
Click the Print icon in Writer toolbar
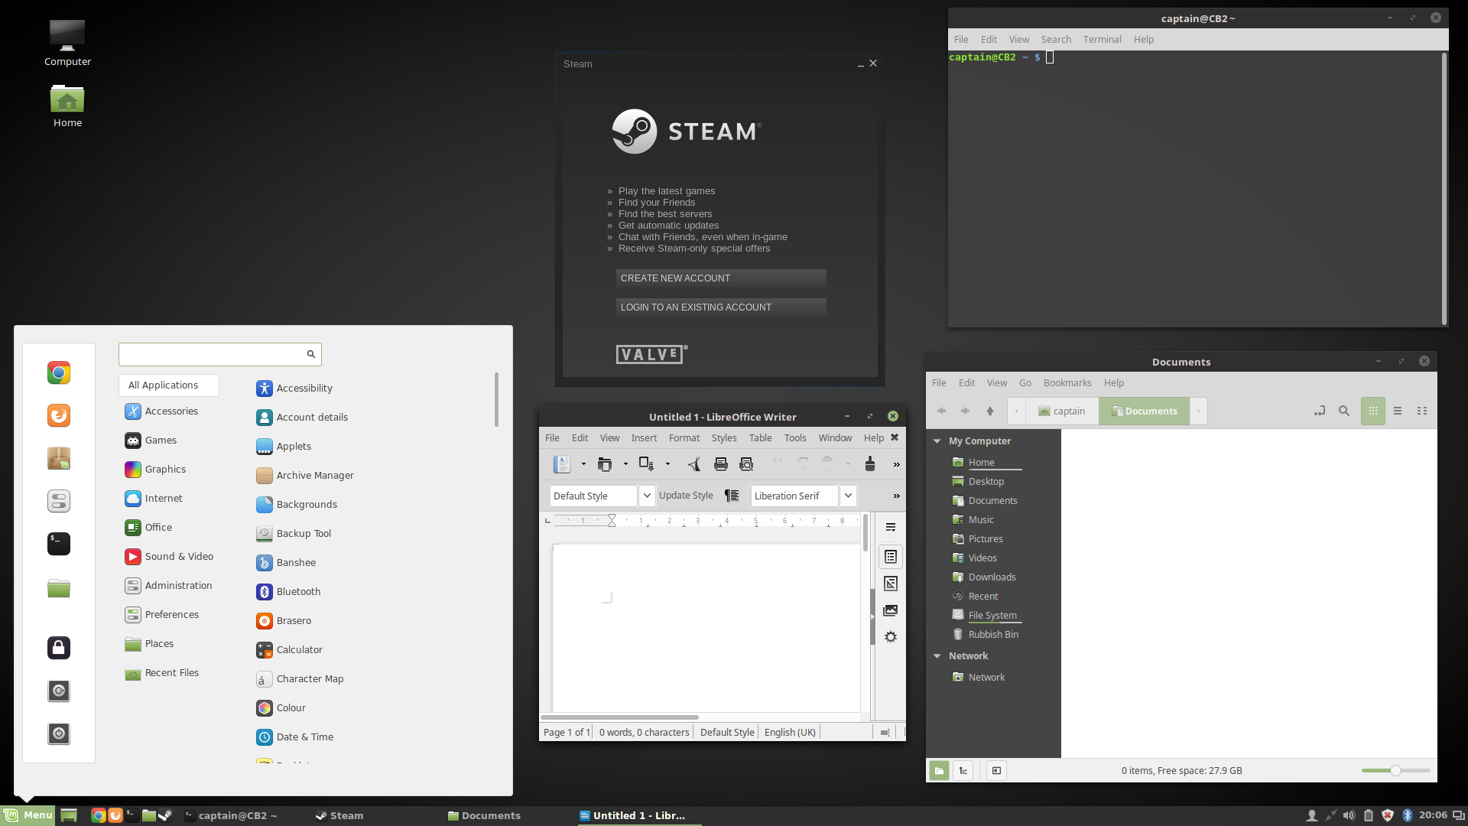click(x=720, y=464)
